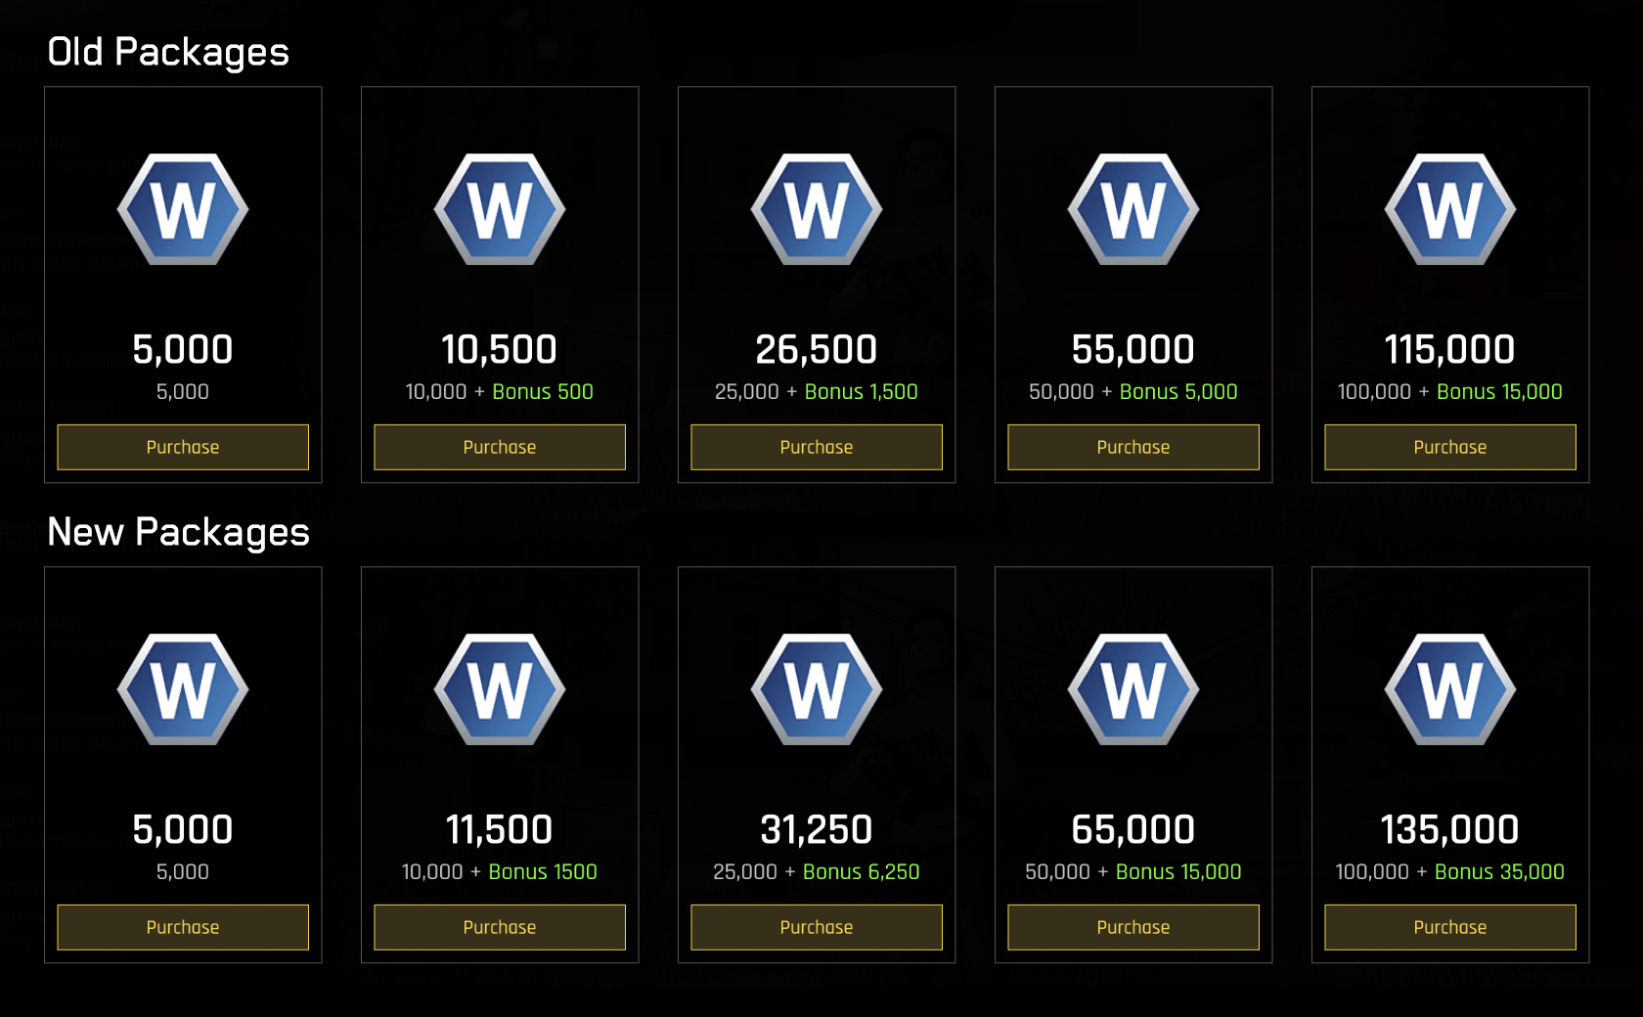Purchase the new 11,500 package
The height and width of the screenshot is (1017, 1643).
coord(500,927)
